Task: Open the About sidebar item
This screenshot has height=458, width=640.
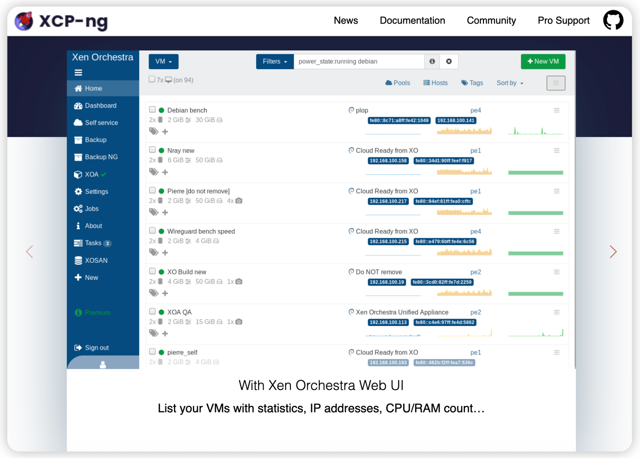Action: coord(103,226)
